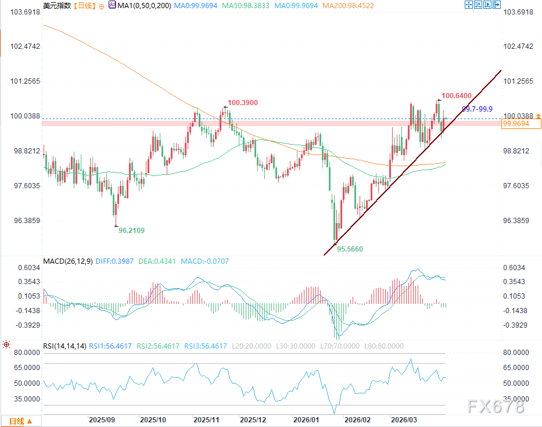542x427 pixels.
Task: Click the 美元指数 chart title
Action: (56, 6)
